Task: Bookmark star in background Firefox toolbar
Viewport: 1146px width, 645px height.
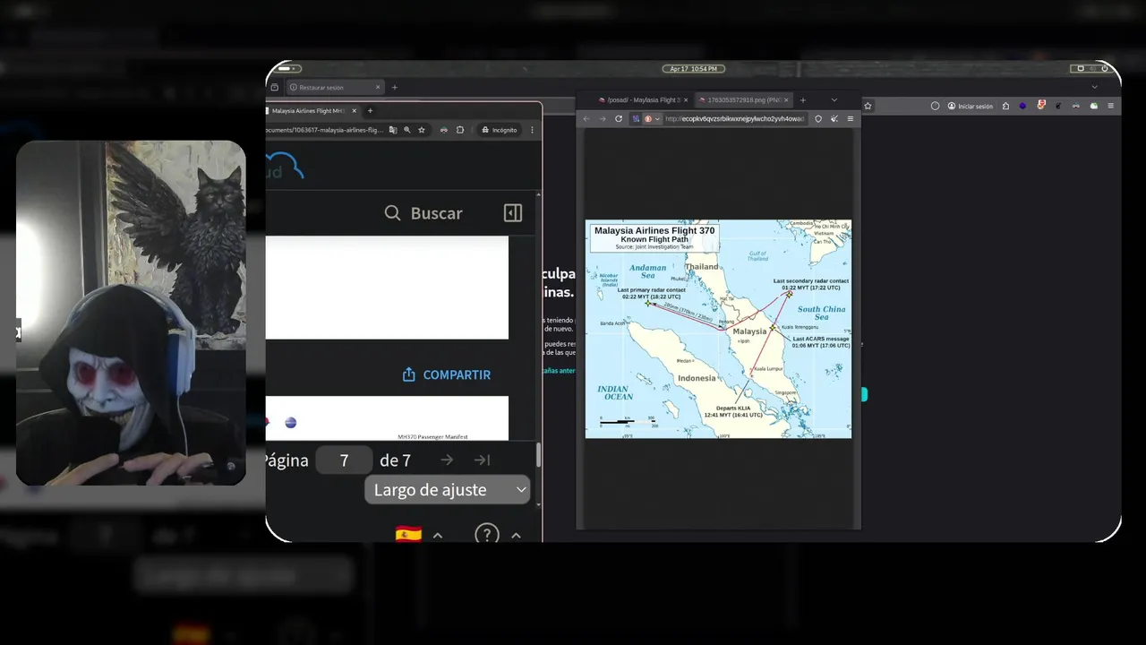Action: click(x=868, y=106)
